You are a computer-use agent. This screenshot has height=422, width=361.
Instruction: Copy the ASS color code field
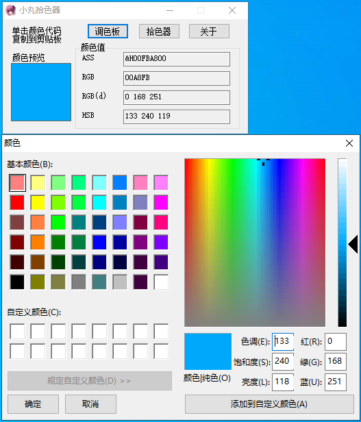tap(177, 59)
